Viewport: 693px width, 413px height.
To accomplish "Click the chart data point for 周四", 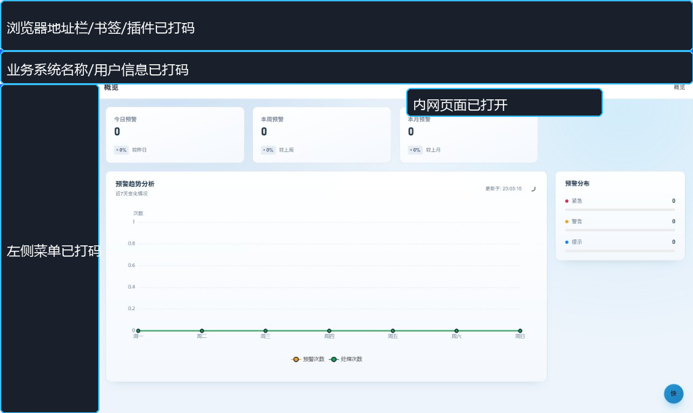I will pyautogui.click(x=330, y=331).
